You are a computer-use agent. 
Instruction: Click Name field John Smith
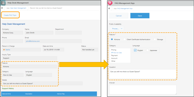click(x=39, y=33)
